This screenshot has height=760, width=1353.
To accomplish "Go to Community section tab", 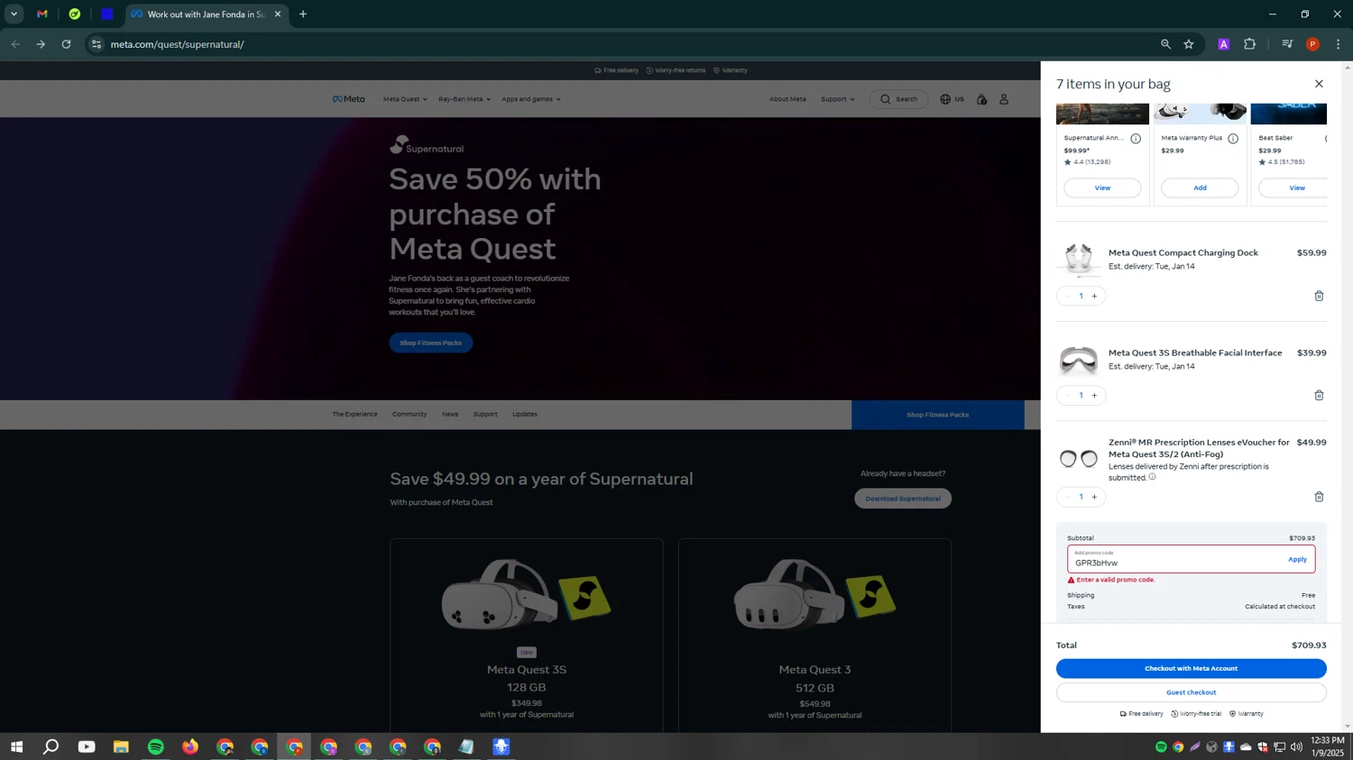I will point(410,415).
